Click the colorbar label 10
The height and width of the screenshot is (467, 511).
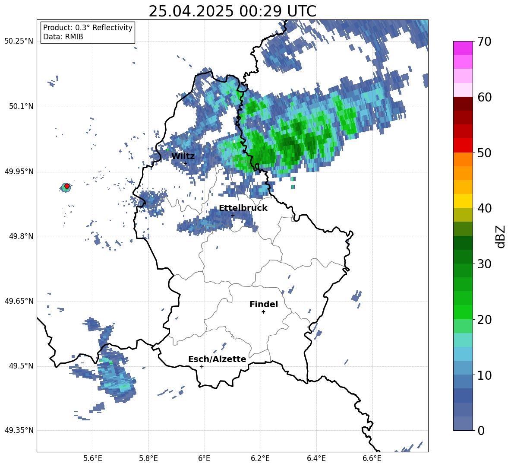[484, 375]
